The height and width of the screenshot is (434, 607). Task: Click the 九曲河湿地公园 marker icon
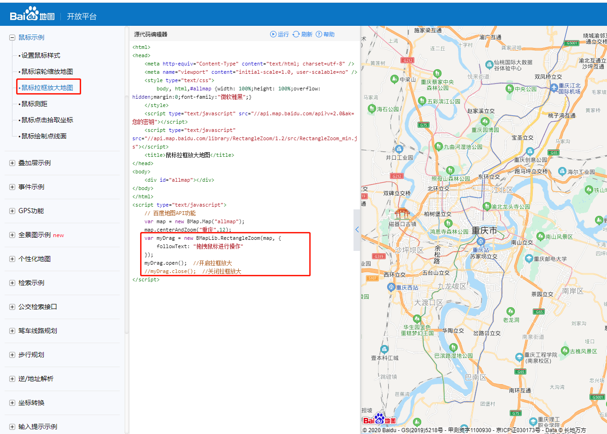point(438,147)
